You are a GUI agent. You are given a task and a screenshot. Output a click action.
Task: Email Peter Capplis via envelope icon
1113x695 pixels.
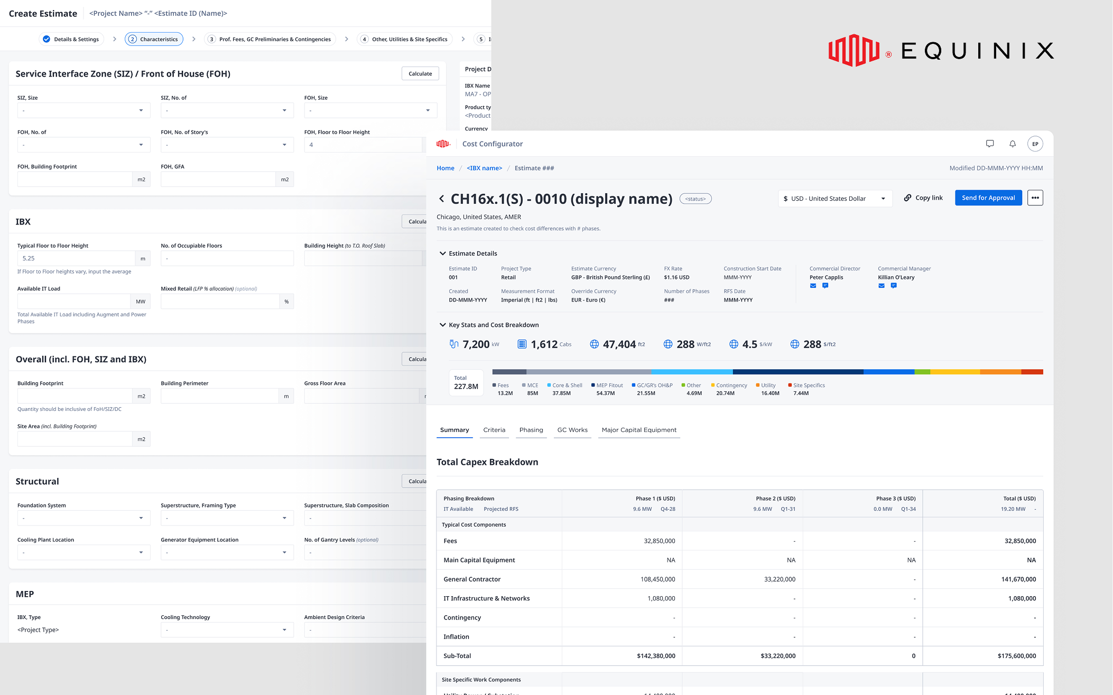click(813, 286)
